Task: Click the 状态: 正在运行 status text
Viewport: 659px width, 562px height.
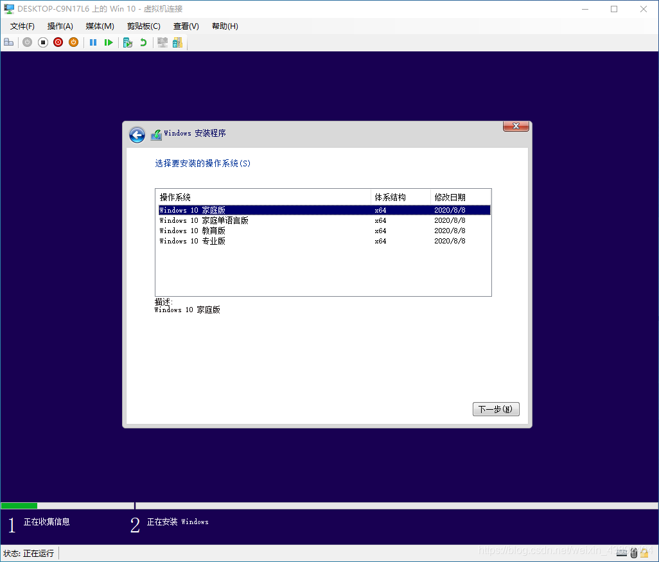Action: 28,553
